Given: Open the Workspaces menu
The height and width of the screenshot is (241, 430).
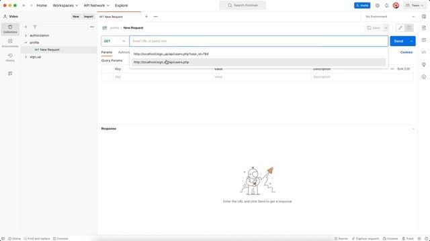Looking at the screenshot, I should coord(65,5).
